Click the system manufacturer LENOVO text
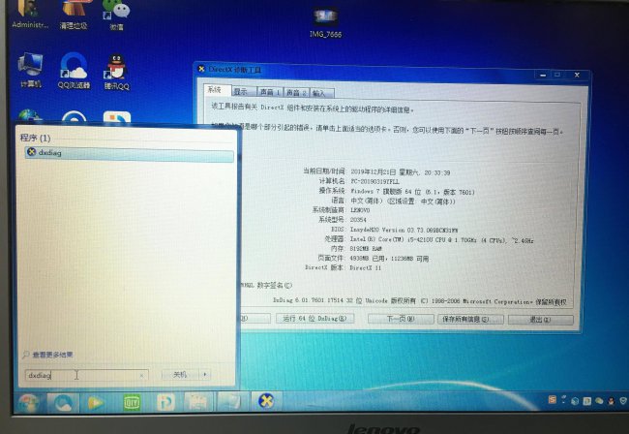This screenshot has height=434, width=629. point(360,210)
